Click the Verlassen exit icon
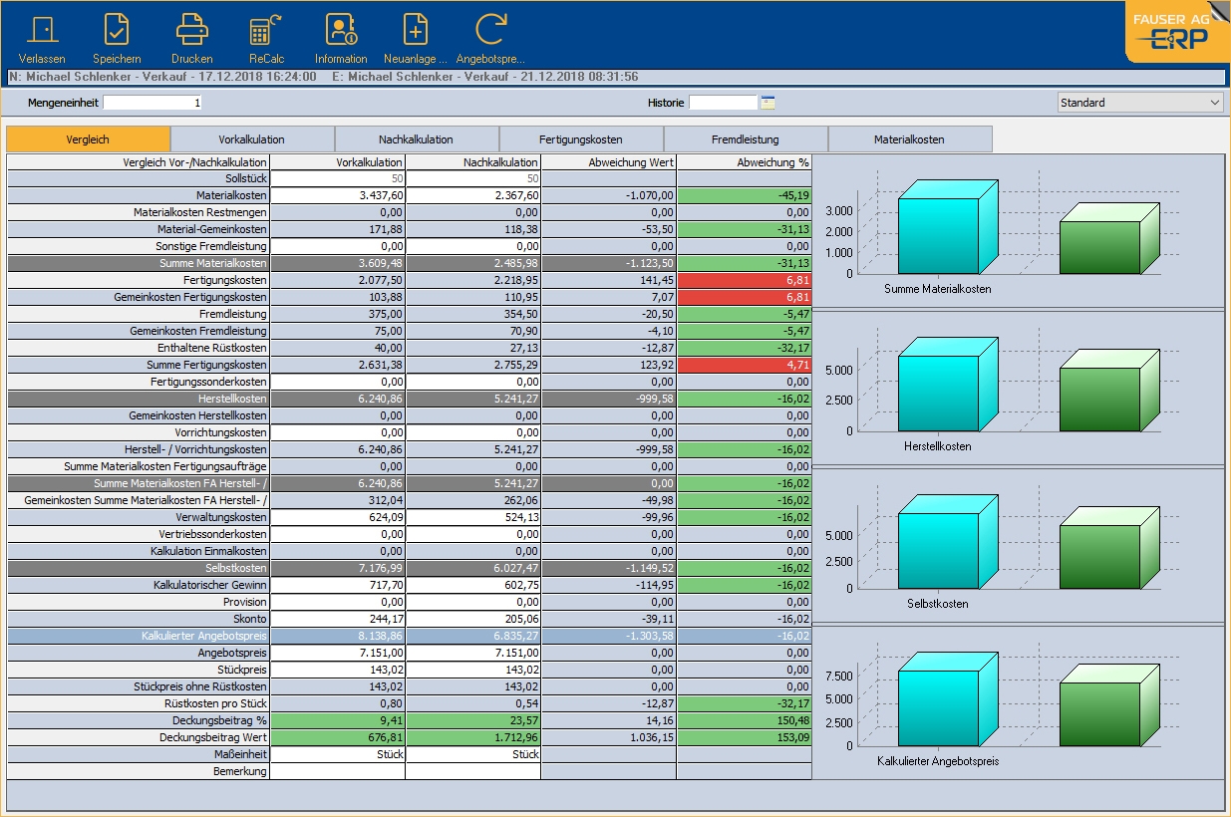 (42, 30)
